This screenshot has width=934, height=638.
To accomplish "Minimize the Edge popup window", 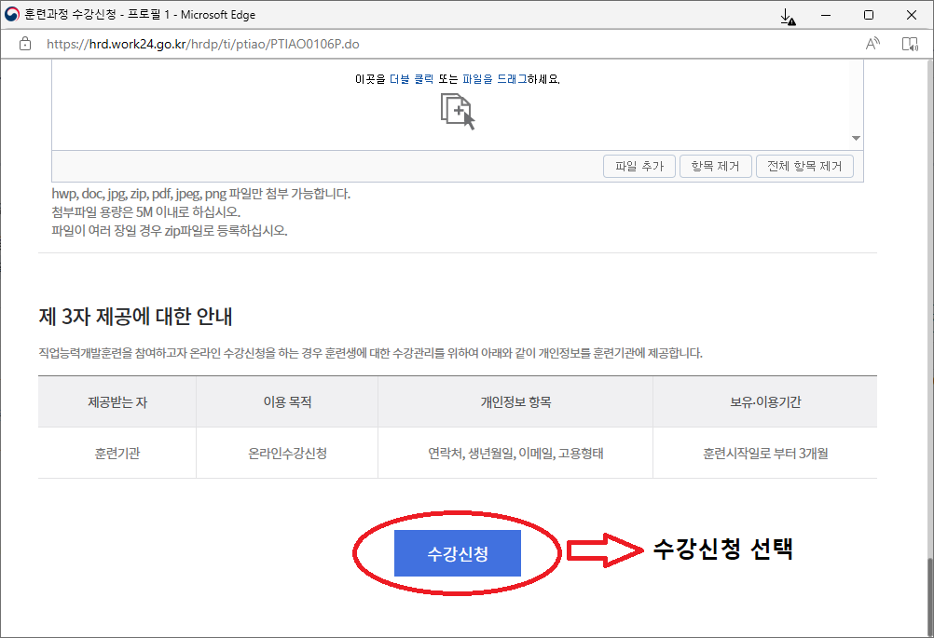I will (x=826, y=15).
